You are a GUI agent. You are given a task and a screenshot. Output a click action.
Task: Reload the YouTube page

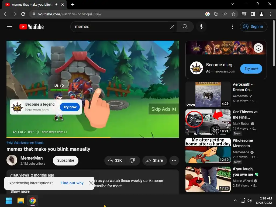click(x=23, y=14)
